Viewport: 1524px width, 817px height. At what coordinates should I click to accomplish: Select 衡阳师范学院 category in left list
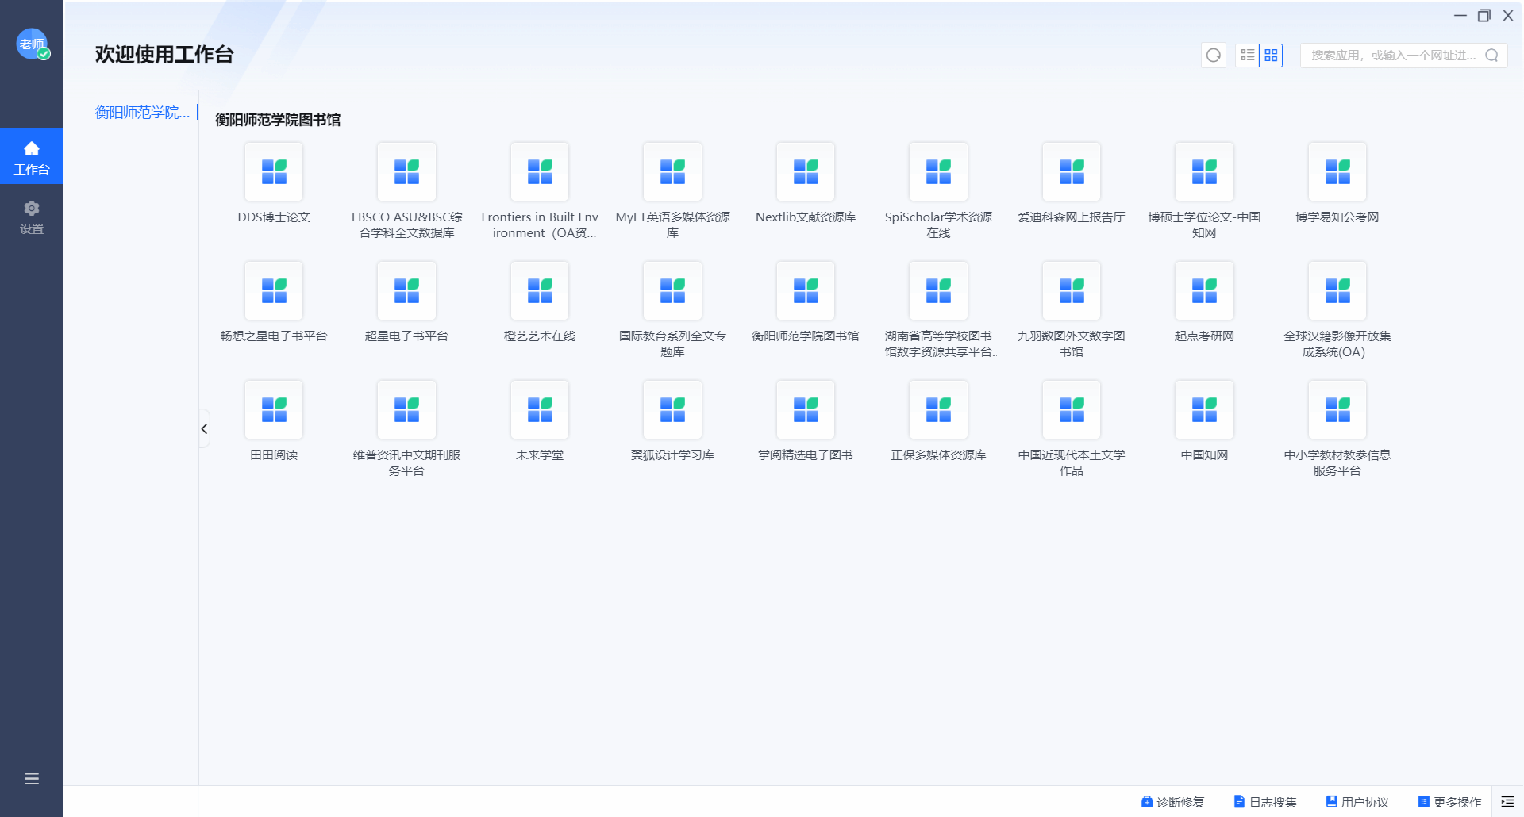pyautogui.click(x=142, y=112)
